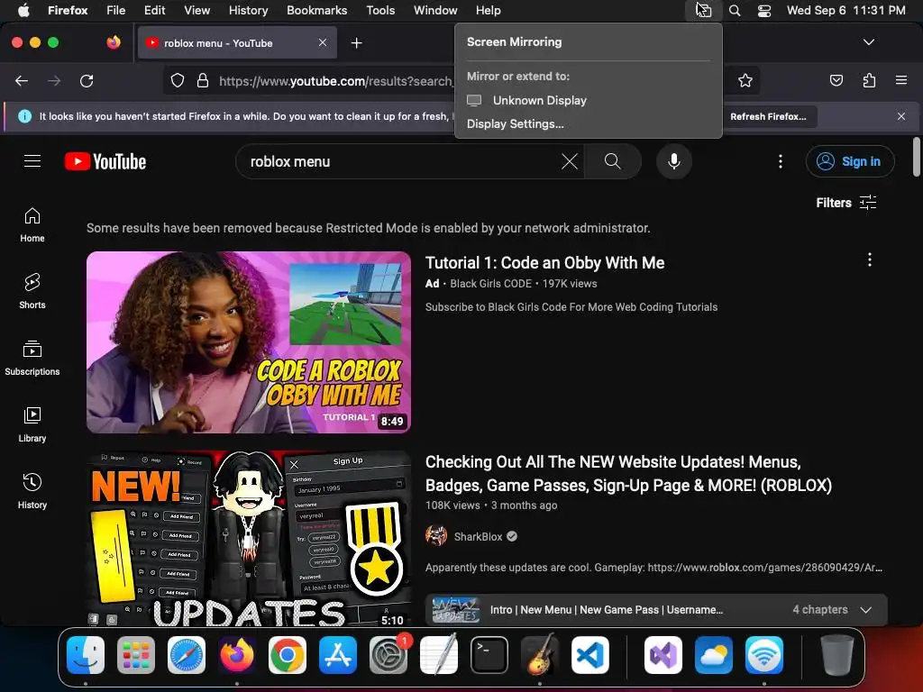Open Safari from the Dock

[x=187, y=655]
